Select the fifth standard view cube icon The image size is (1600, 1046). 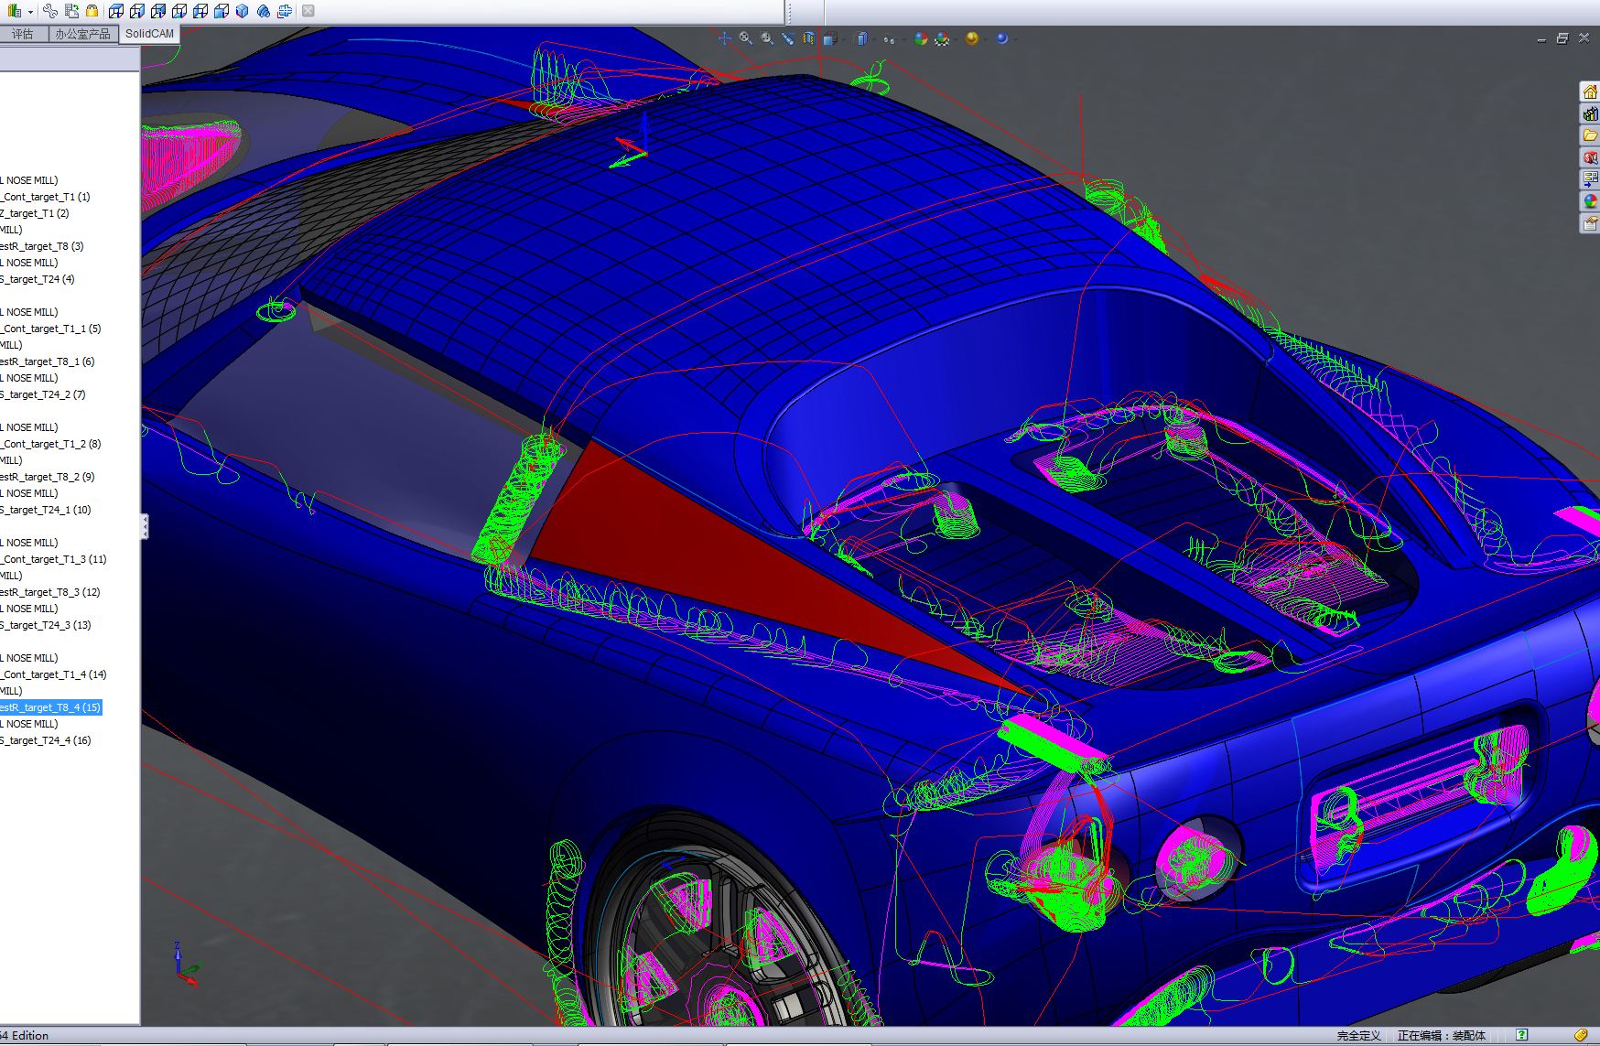click(200, 11)
